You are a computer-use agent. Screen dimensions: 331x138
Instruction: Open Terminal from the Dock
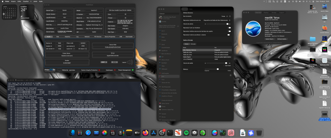(x=170, y=133)
